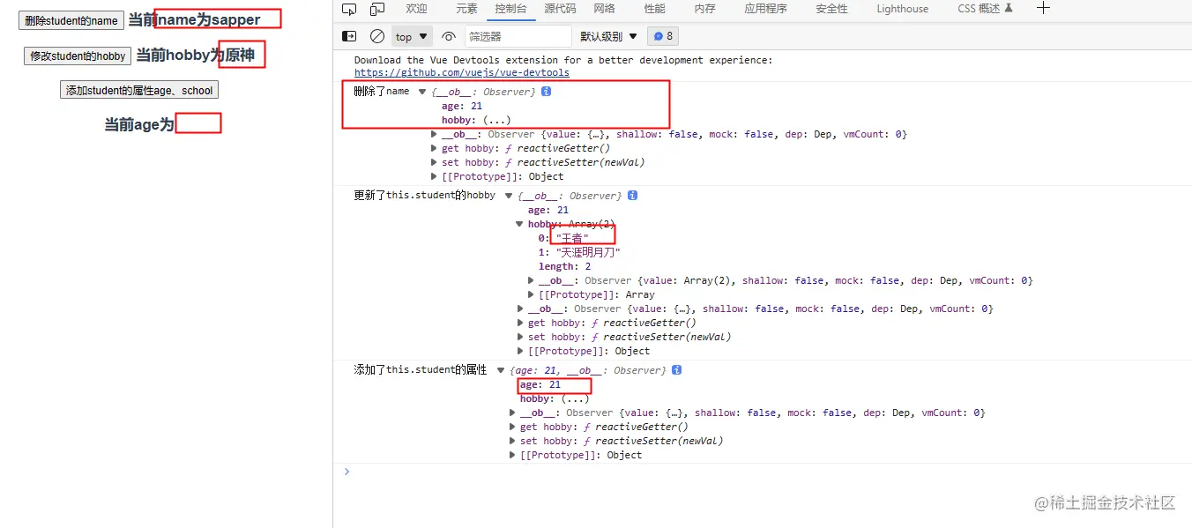The image size is (1192, 528).
Task: Click the 删除了name log message text
Action: click(382, 91)
